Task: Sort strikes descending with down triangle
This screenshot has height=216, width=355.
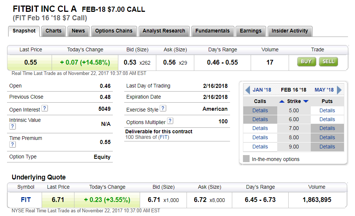Action: click(x=306, y=101)
